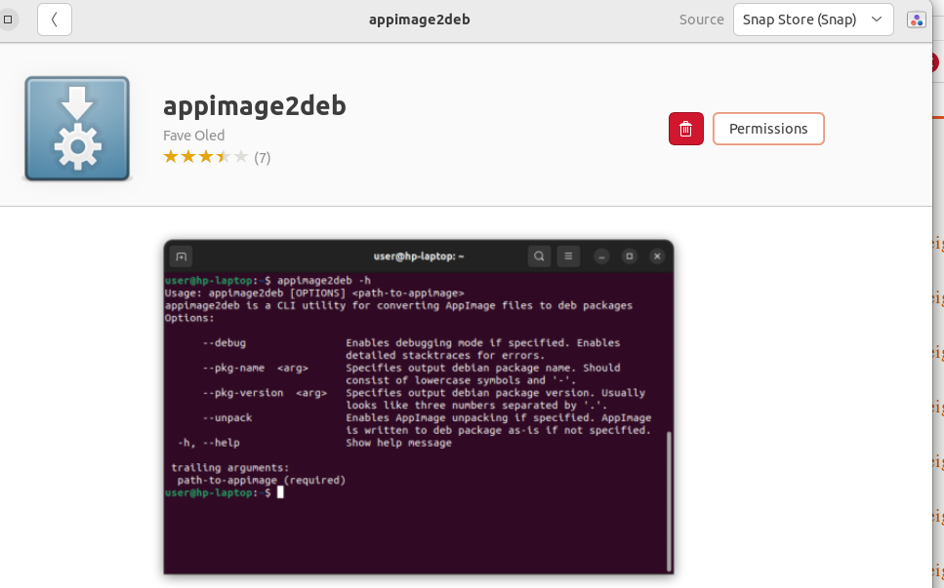Click the terminal screenshot's maximize icon
The width and height of the screenshot is (944, 588).
pos(630,256)
